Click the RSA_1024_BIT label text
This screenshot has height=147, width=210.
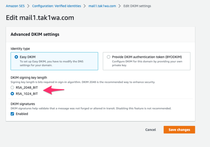(27, 94)
